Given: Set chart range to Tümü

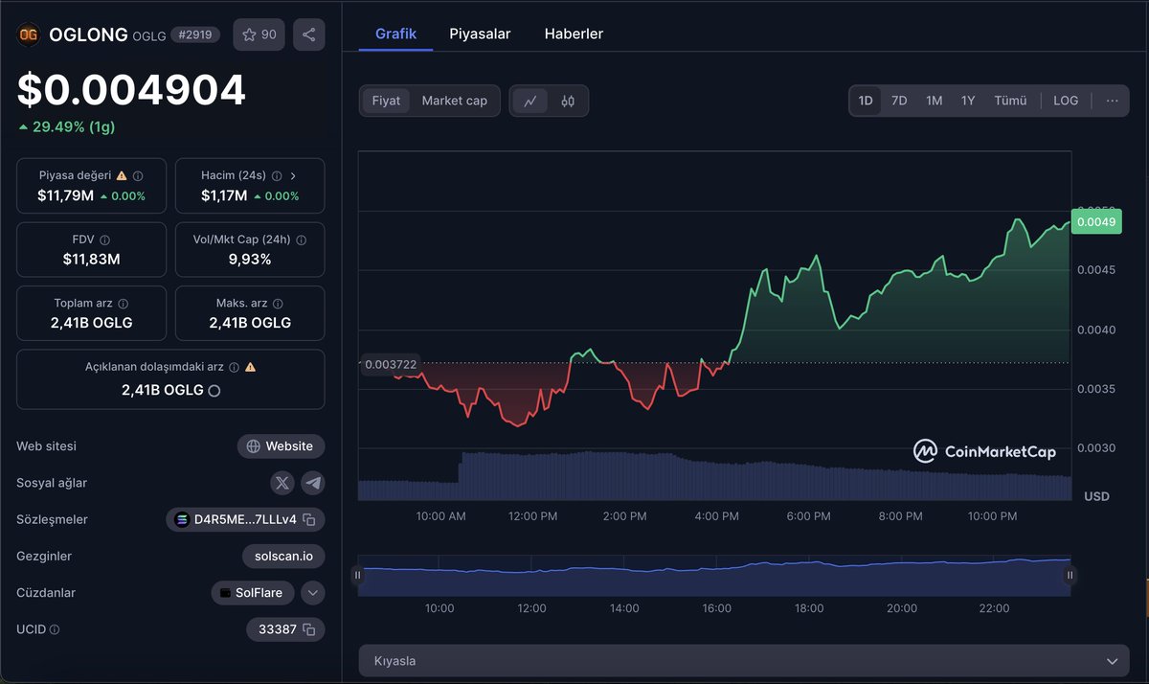Looking at the screenshot, I should point(1010,101).
